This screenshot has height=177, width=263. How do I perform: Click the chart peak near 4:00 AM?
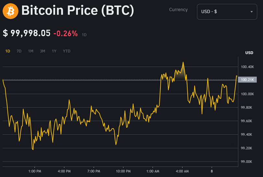point(183,62)
